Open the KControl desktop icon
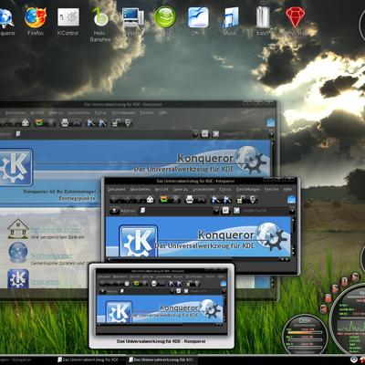Viewport: 365px width, 365px height. click(68, 17)
